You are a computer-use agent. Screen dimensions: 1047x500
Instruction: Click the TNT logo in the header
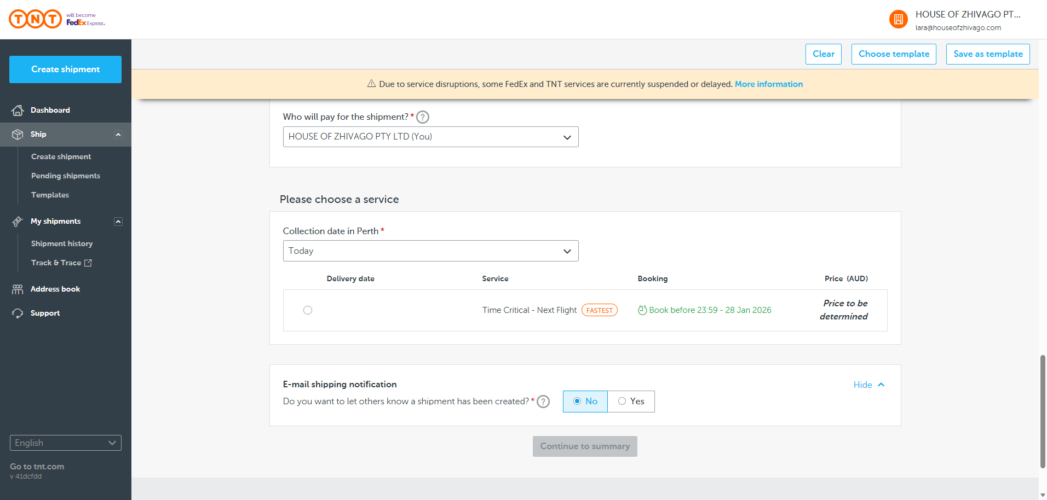point(36,19)
